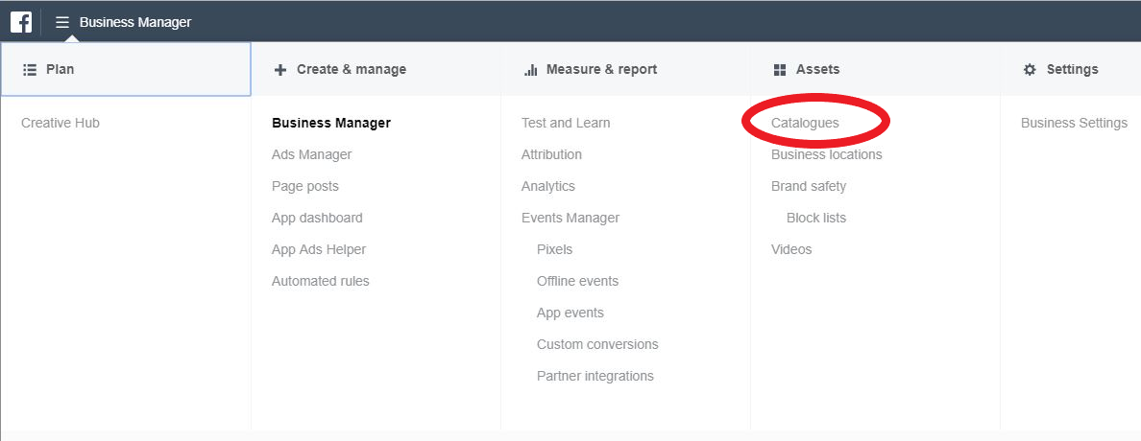
Task: Select Events Manager
Action: (570, 218)
